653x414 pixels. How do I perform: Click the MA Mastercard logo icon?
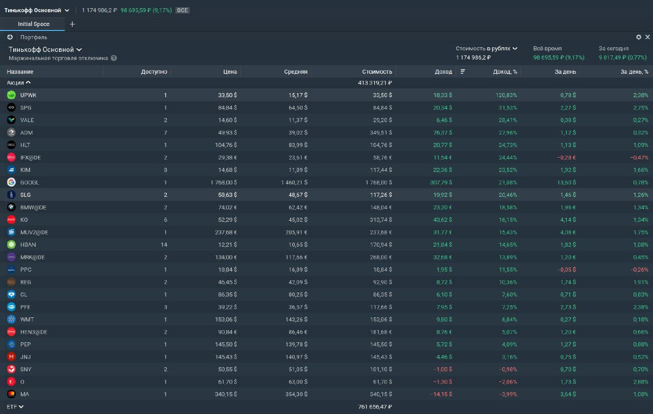point(11,394)
